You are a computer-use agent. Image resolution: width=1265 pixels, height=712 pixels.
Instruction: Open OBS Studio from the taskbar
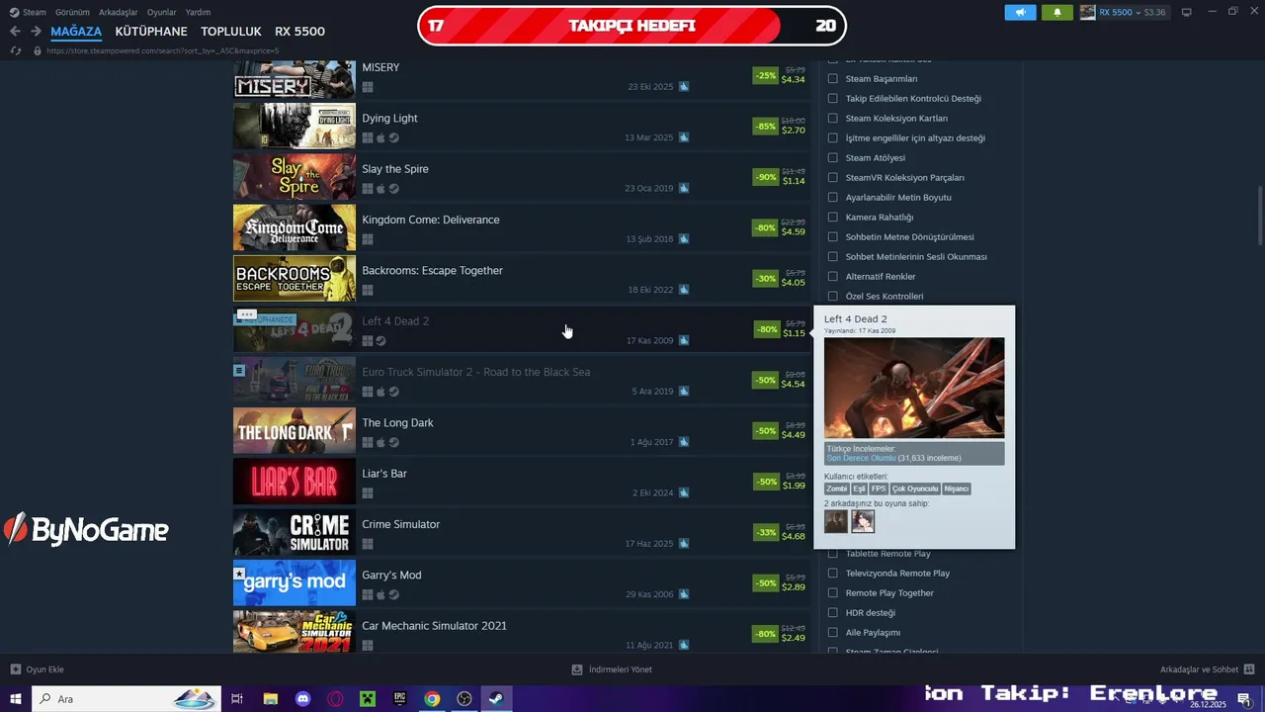464,699
